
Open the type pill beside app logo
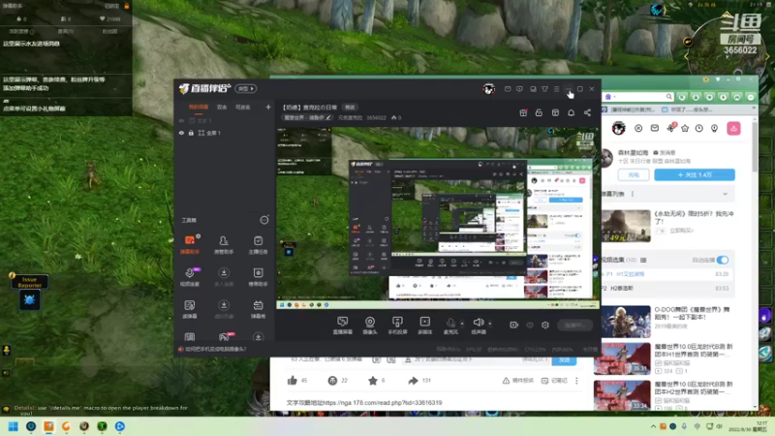(246, 88)
